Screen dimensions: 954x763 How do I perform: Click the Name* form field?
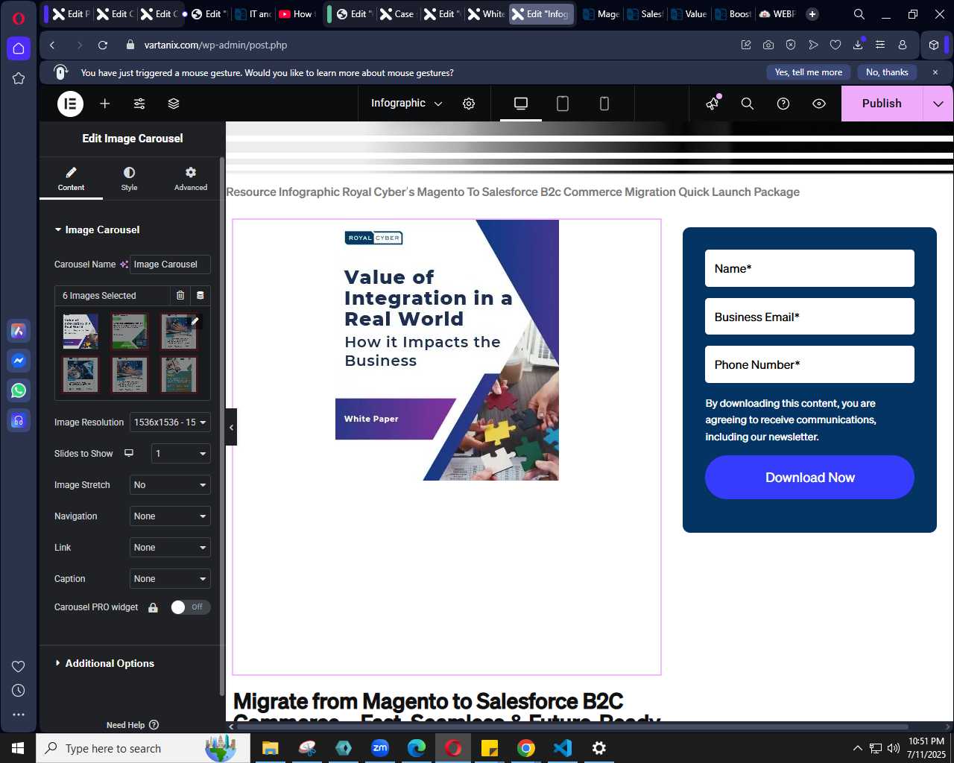tap(809, 268)
